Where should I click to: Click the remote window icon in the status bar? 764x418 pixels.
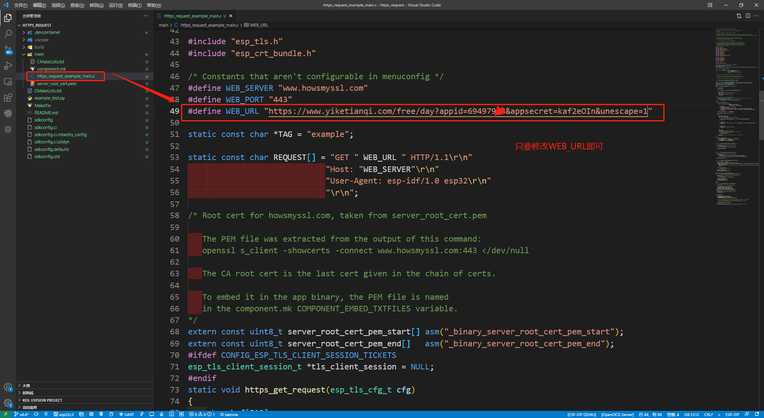point(6,414)
